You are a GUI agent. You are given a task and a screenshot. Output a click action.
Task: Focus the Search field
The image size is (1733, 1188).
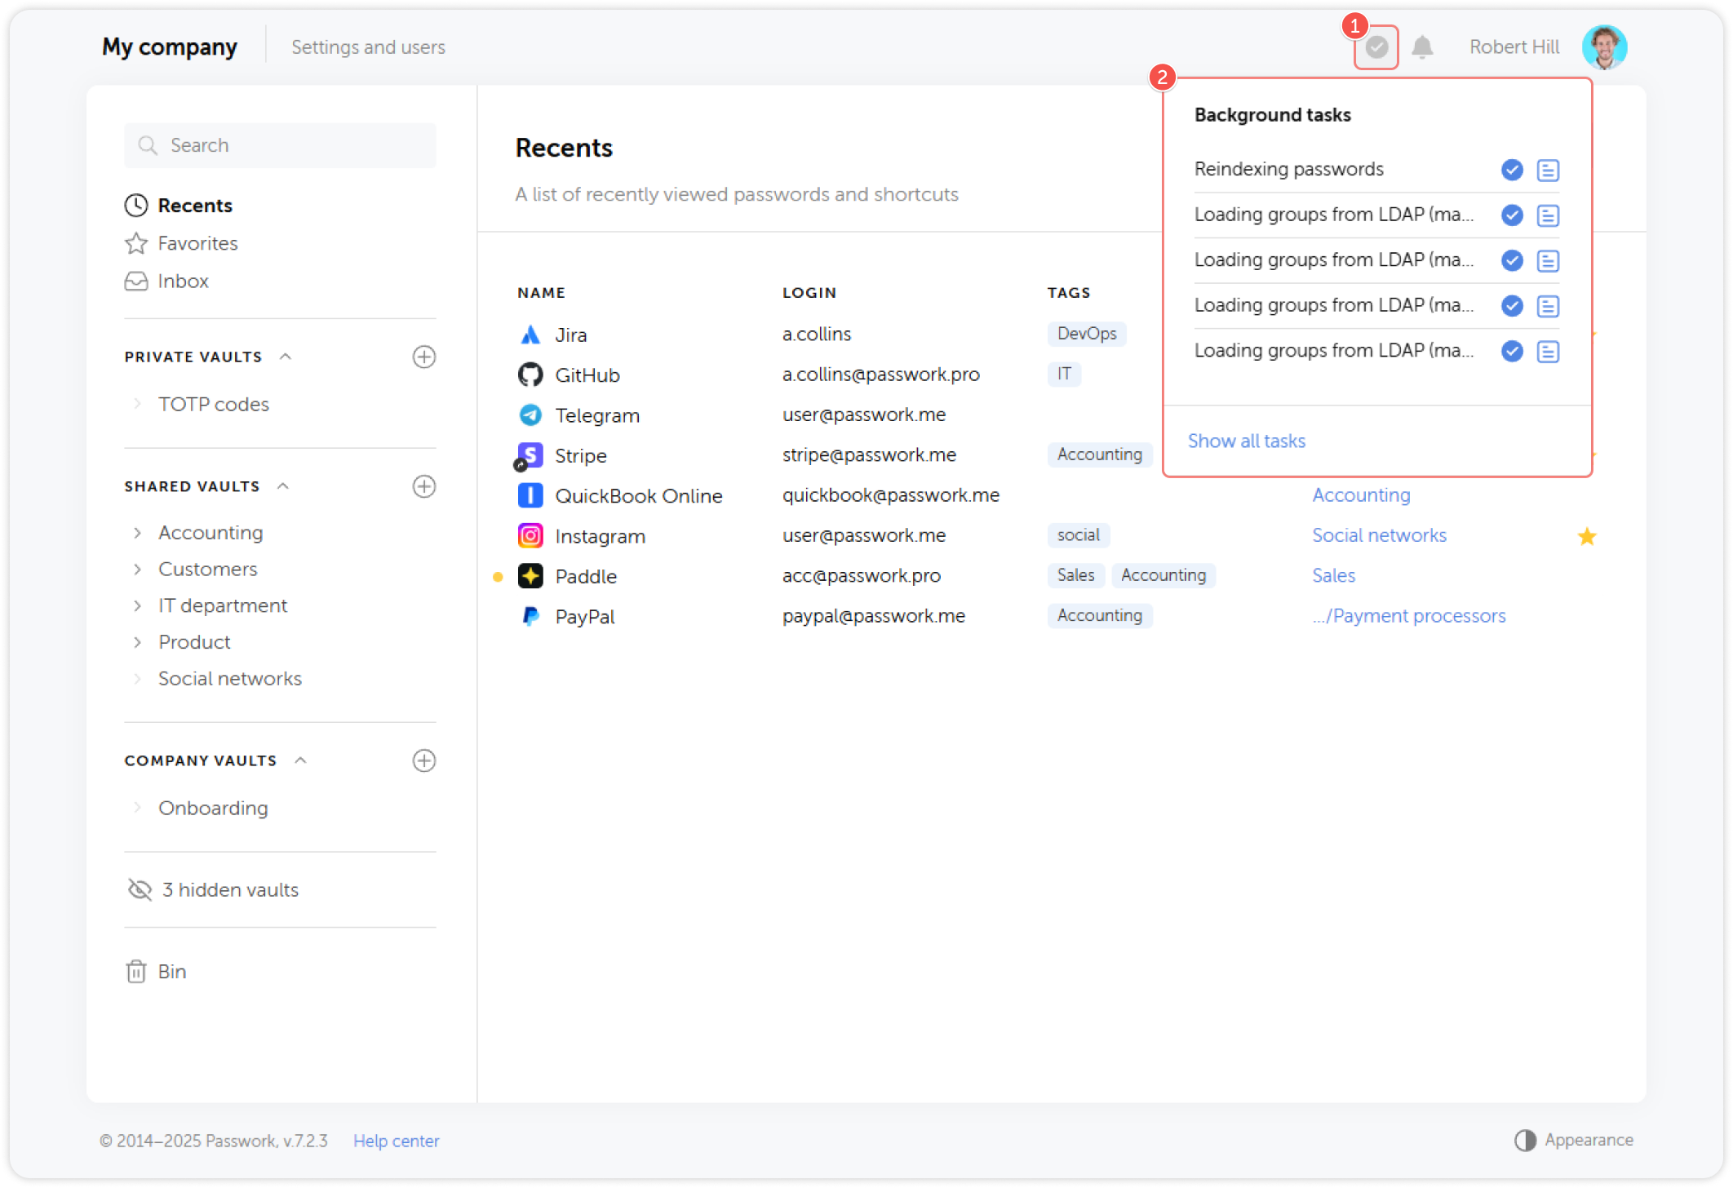(281, 145)
